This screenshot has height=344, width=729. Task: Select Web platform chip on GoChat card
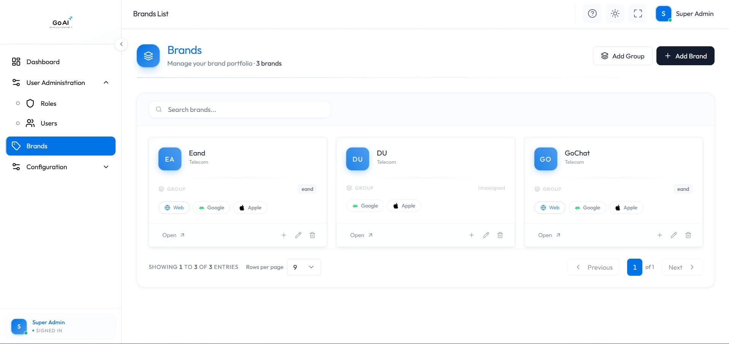pyautogui.click(x=550, y=207)
